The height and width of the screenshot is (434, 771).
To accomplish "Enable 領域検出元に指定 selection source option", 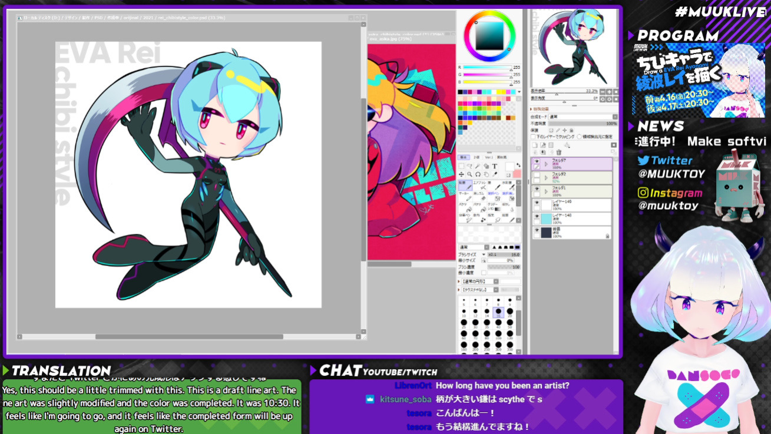I will click(x=579, y=137).
